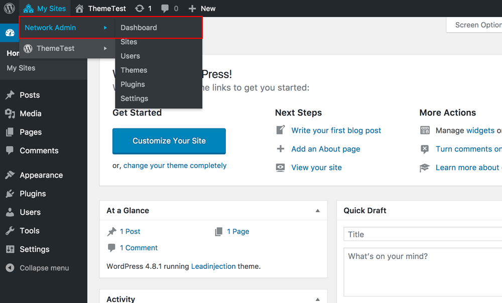502x303 pixels.
Task: Collapse the Activity panel arrow
Action: click(x=318, y=299)
